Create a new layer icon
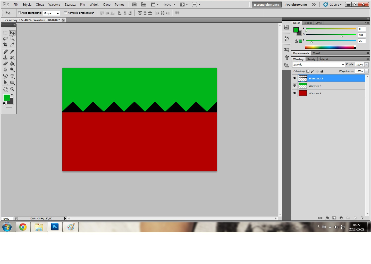This screenshot has width=371, height=264. coord(355,218)
